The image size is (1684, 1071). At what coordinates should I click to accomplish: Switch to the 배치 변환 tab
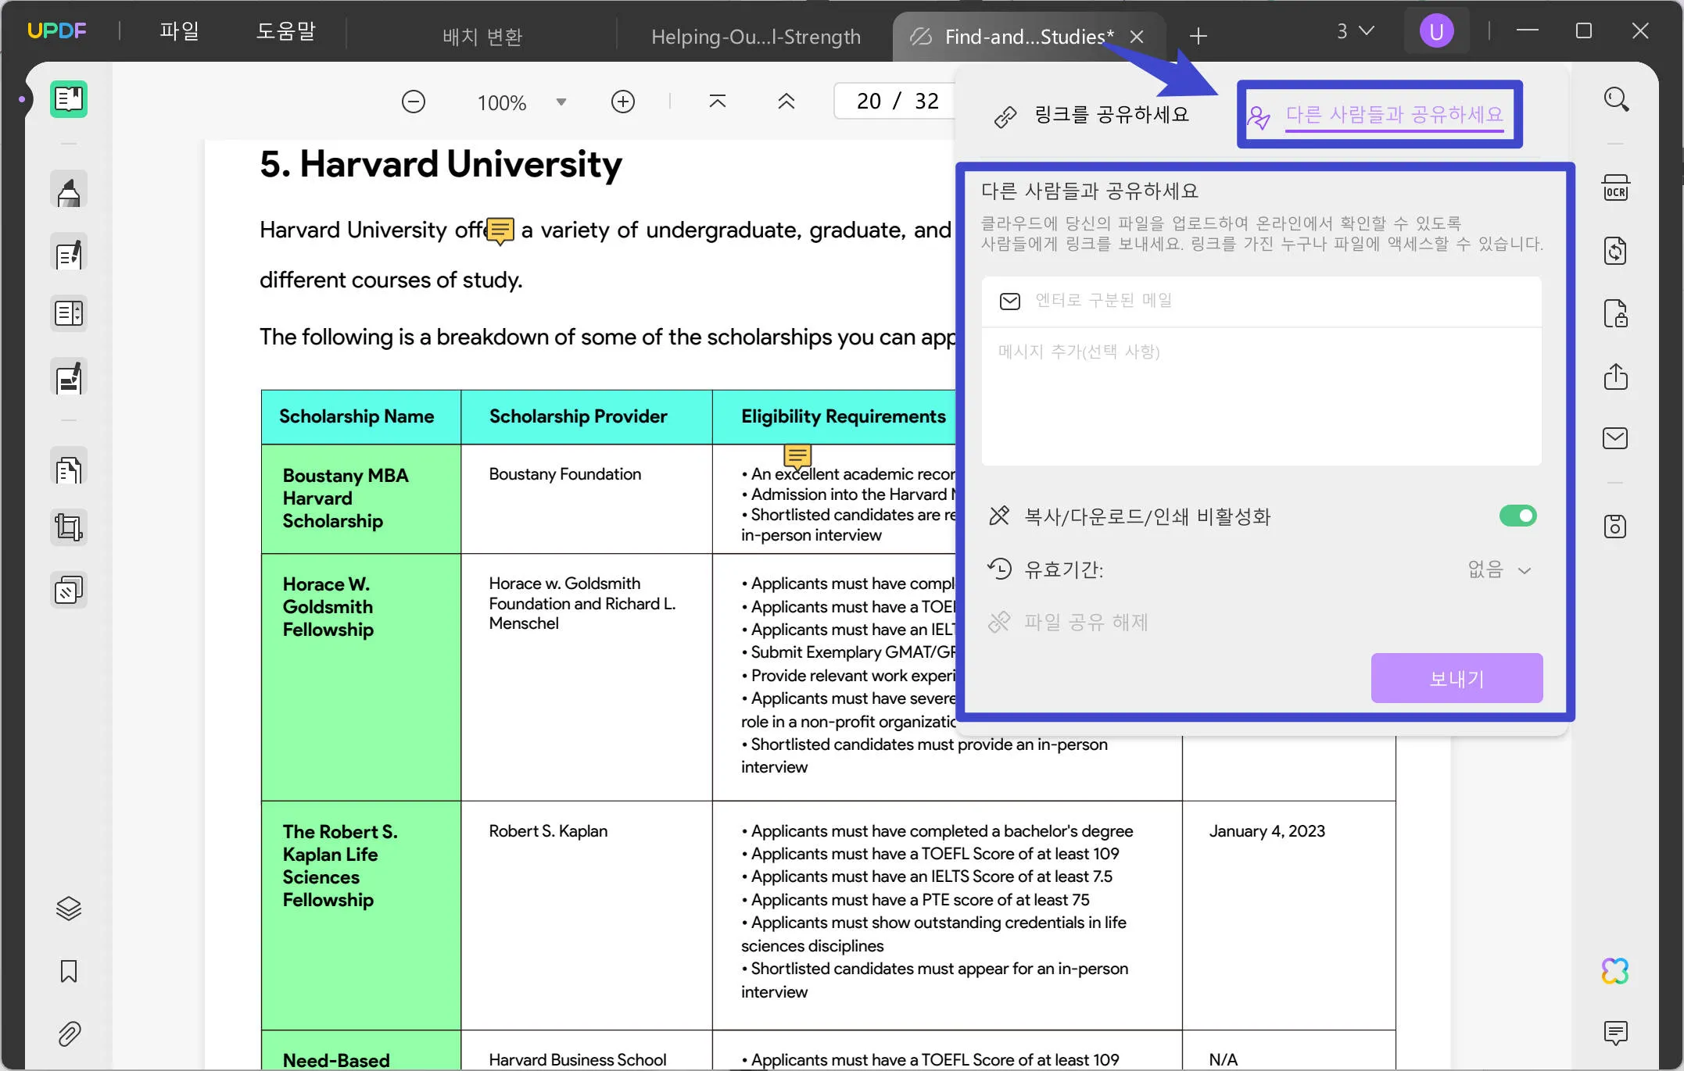(x=482, y=37)
